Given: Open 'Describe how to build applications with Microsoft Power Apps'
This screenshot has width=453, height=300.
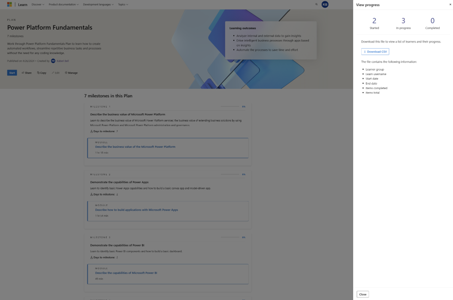Looking at the screenshot, I should [x=136, y=209].
